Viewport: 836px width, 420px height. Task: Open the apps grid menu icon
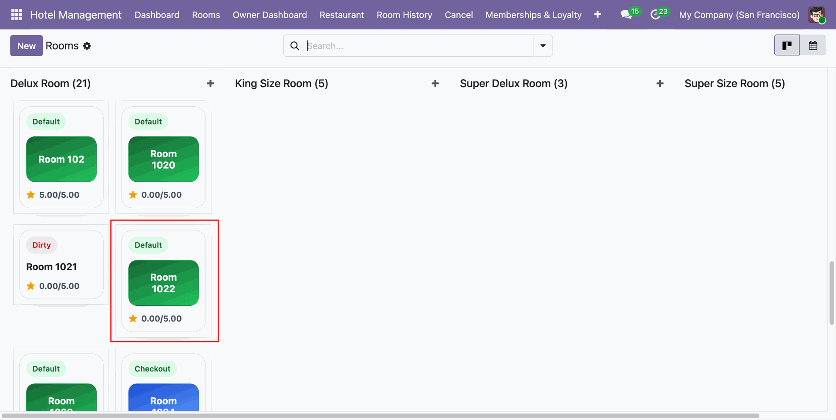pos(17,15)
